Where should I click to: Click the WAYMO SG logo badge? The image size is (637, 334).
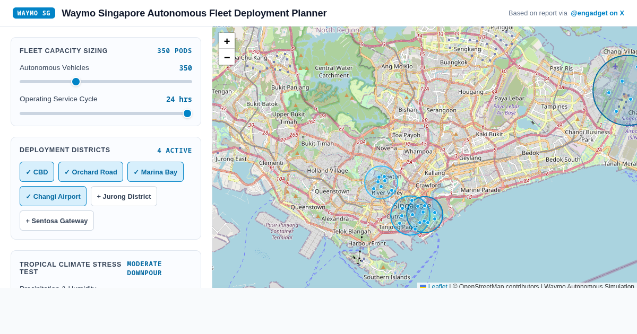pyautogui.click(x=34, y=13)
